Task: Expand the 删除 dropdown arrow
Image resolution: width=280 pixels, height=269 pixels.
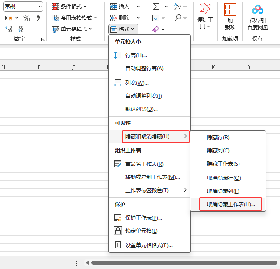Action: (x=138, y=18)
